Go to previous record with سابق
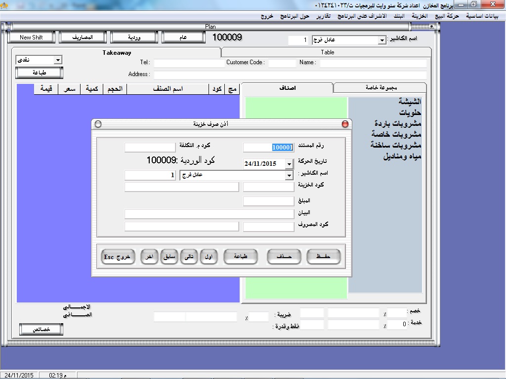 (x=169, y=257)
